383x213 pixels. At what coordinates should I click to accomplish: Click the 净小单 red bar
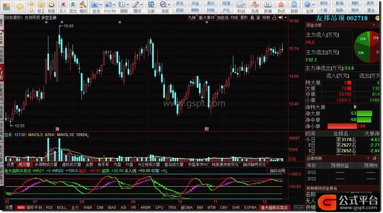(342, 126)
